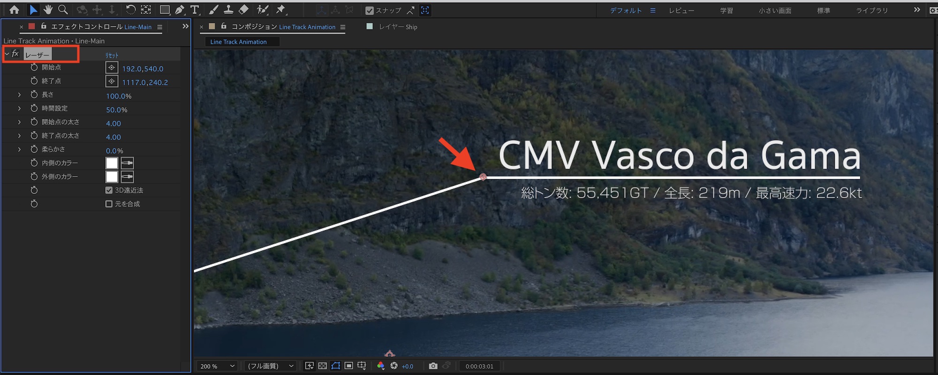The height and width of the screenshot is (375, 938).
Task: Select the Pan Behind anchor point tool
Action: pos(146,10)
